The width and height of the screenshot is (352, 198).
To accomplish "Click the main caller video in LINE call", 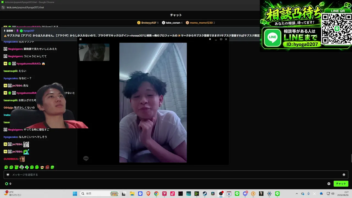I will click(153, 103).
